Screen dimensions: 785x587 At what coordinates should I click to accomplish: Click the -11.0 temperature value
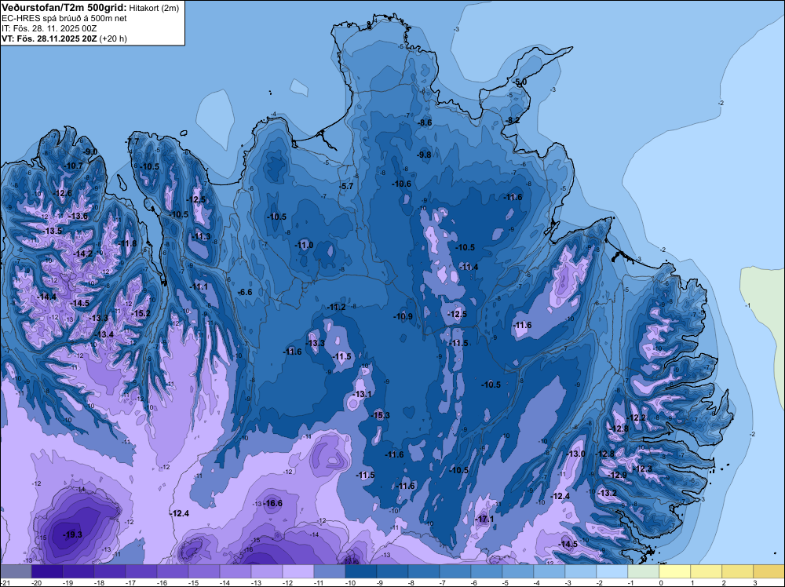[304, 245]
